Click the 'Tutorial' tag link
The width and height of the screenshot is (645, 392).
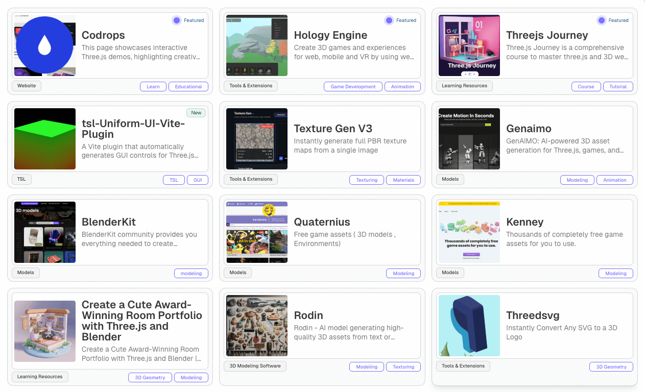[618, 86]
